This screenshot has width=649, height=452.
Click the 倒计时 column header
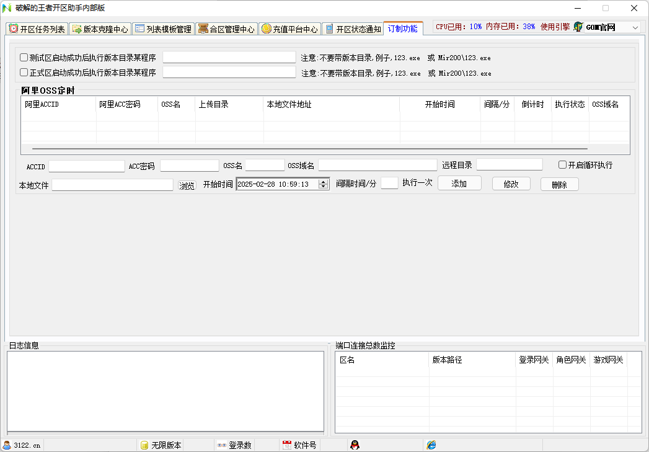[533, 104]
